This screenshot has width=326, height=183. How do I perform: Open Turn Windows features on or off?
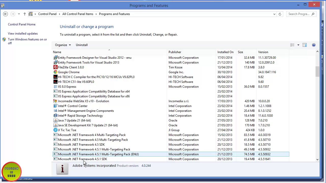[x=27, y=41]
